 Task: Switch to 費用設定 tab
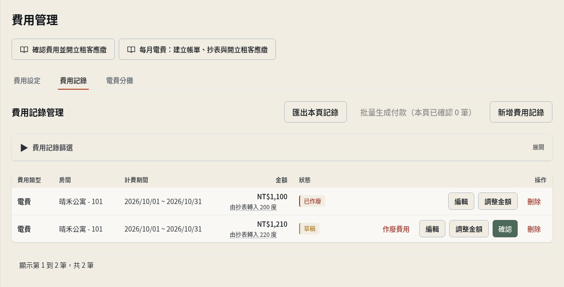click(27, 81)
